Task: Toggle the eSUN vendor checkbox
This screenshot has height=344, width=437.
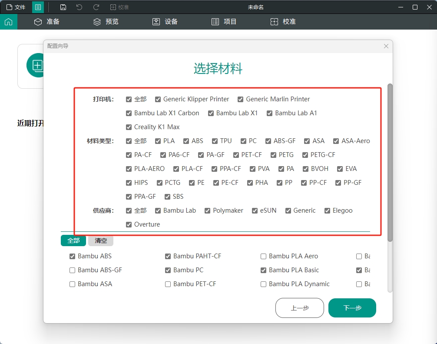Action: [x=255, y=211]
